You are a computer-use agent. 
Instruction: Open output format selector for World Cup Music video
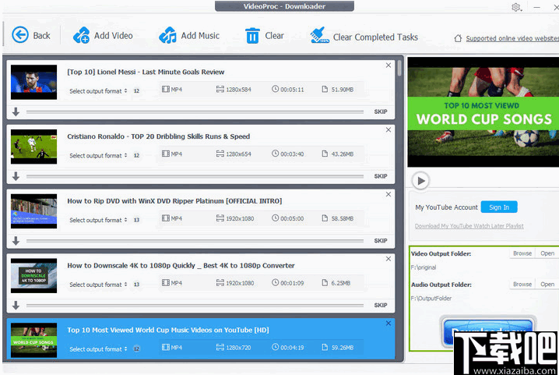coord(98,349)
